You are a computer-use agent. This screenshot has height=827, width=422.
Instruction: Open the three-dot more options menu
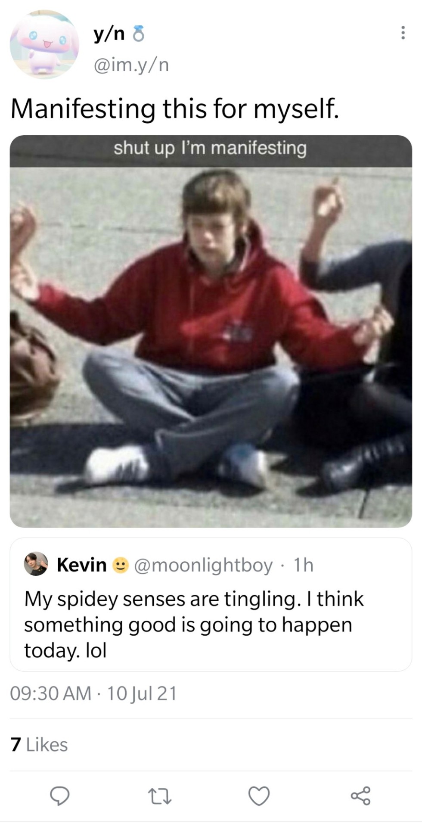[x=403, y=33]
